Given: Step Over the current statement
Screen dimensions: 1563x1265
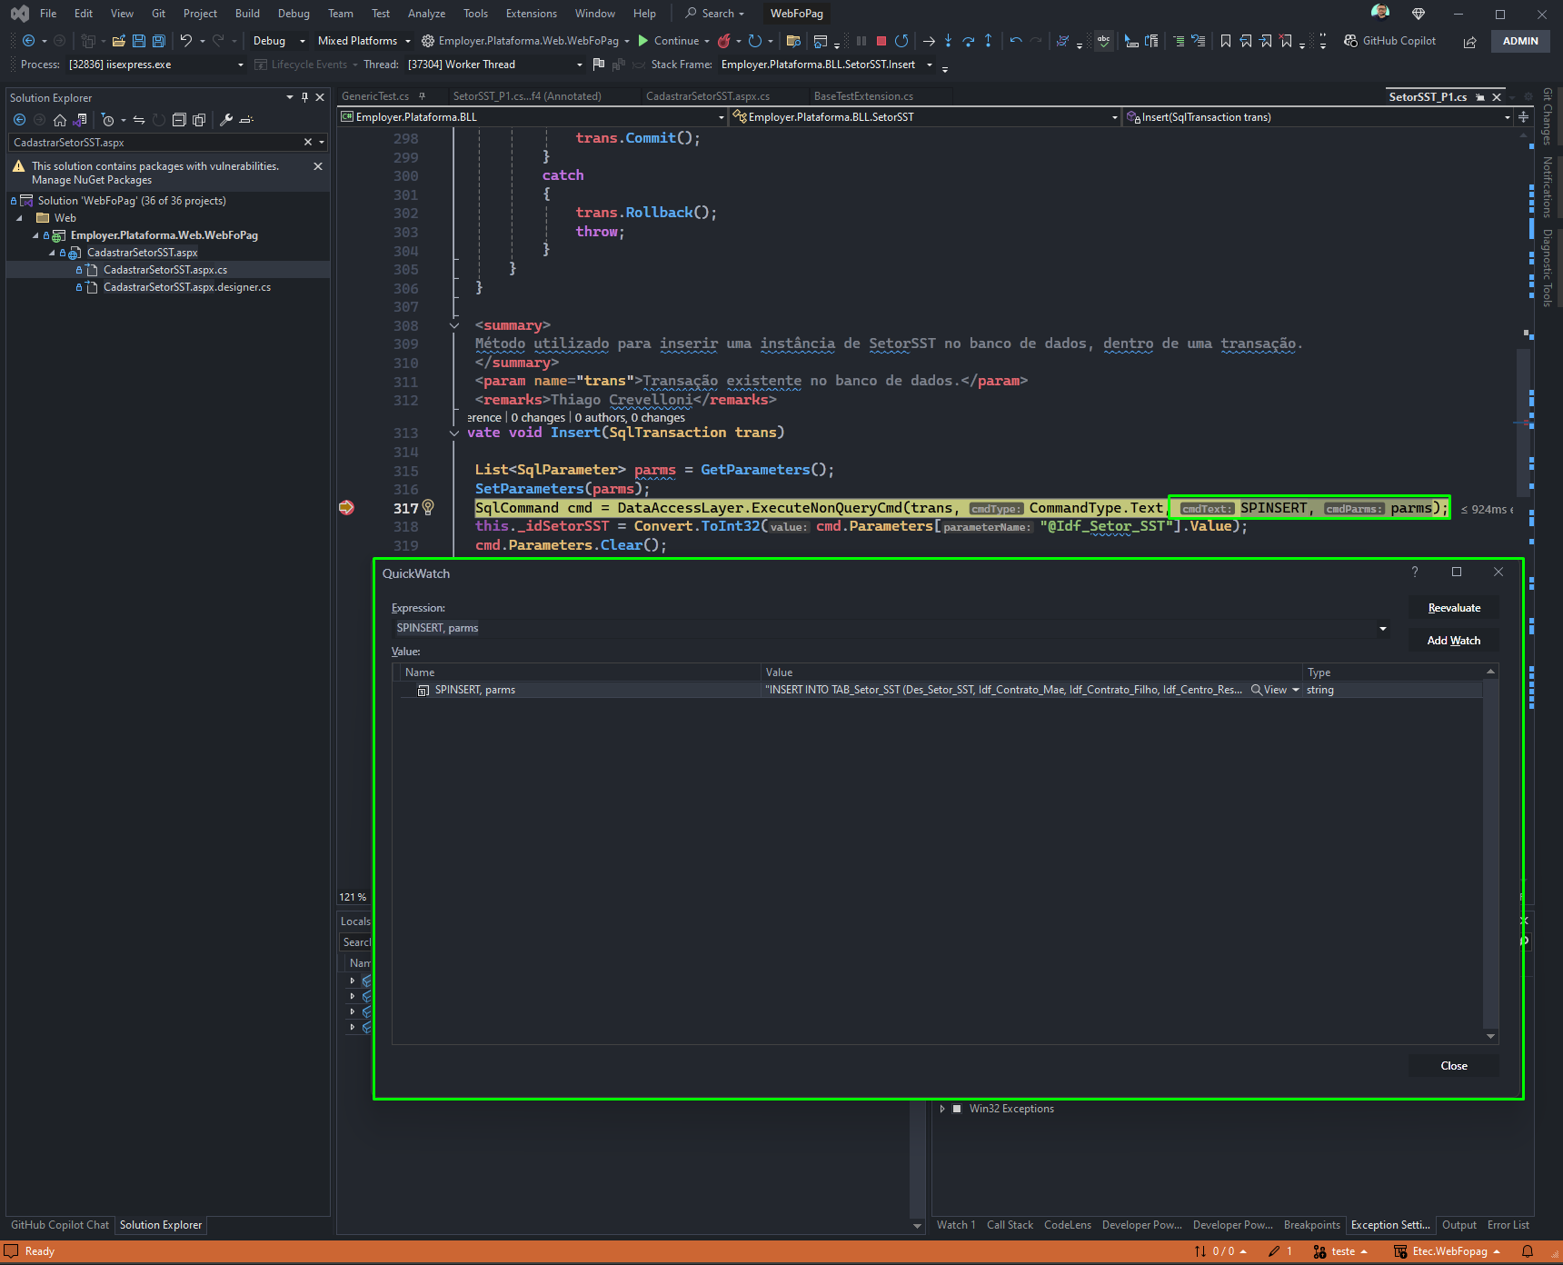Looking at the screenshot, I should tap(968, 41).
